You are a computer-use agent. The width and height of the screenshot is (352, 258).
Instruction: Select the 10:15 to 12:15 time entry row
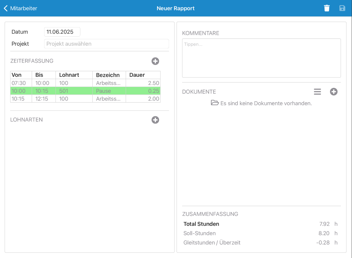click(x=85, y=99)
